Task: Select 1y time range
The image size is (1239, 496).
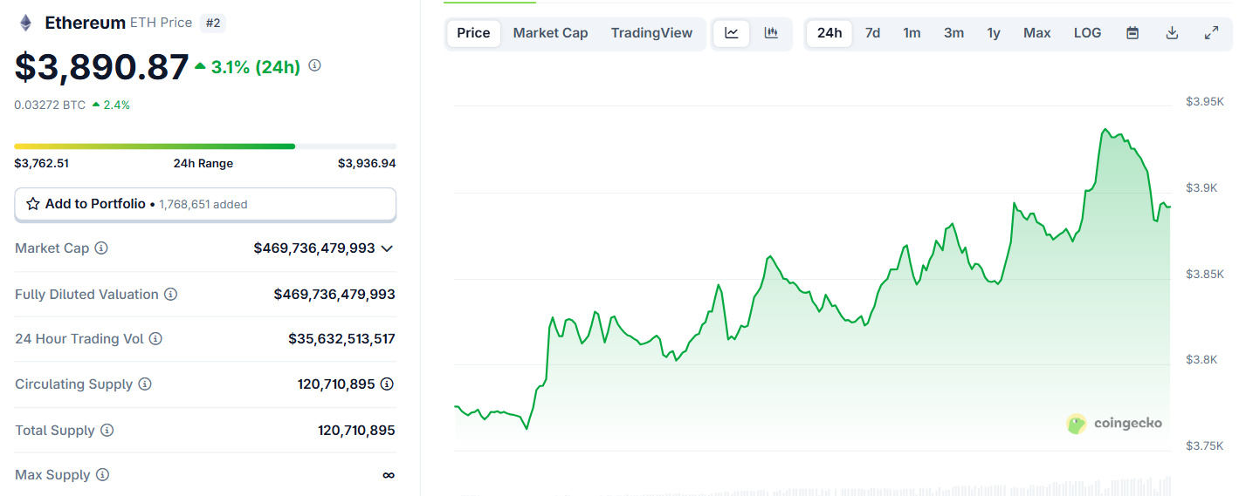Action: 994,33
